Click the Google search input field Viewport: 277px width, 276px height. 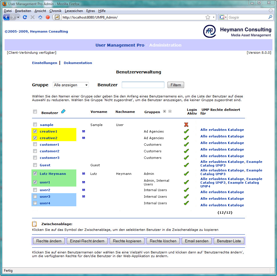coord(248,17)
